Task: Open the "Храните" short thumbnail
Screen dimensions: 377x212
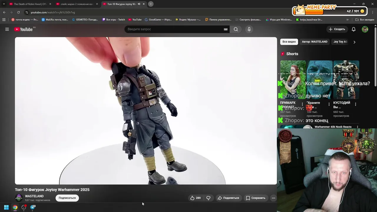Action: 320,79
